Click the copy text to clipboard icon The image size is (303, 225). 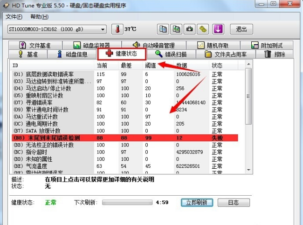[x=163, y=29]
